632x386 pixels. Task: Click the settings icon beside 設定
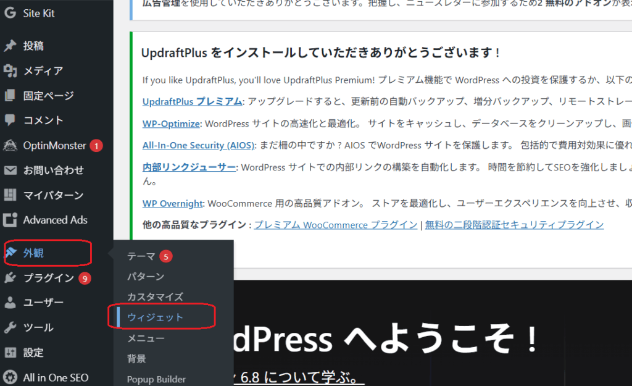click(x=10, y=353)
